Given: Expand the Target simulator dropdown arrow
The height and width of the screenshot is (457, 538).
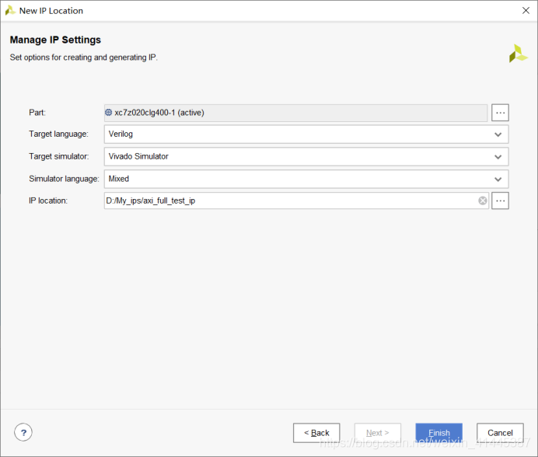Looking at the screenshot, I should tap(498, 156).
